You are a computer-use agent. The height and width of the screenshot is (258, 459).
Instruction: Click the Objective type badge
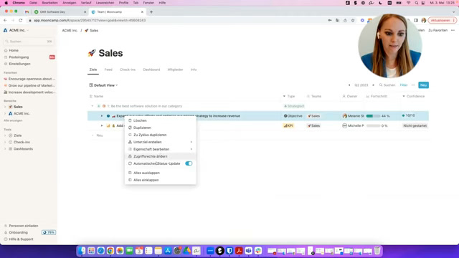point(293,116)
